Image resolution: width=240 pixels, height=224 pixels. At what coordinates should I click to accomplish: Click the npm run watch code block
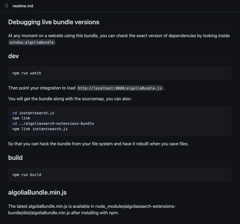click(120, 73)
